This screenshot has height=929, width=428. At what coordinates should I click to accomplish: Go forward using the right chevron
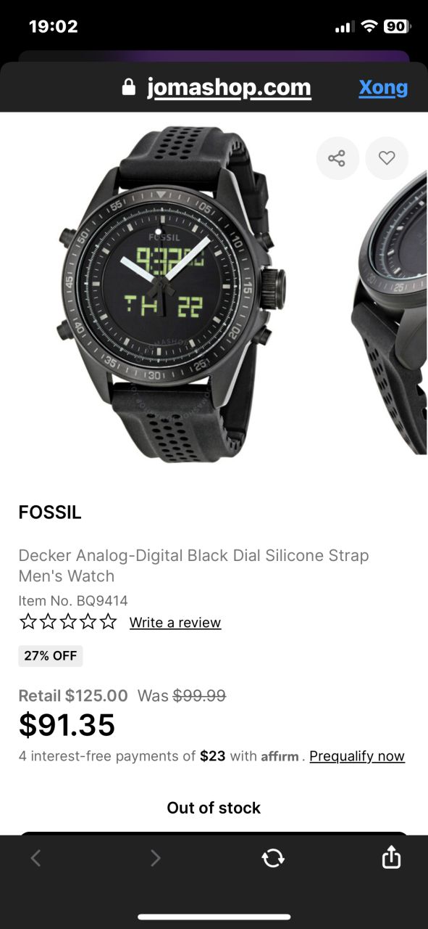pyautogui.click(x=155, y=859)
